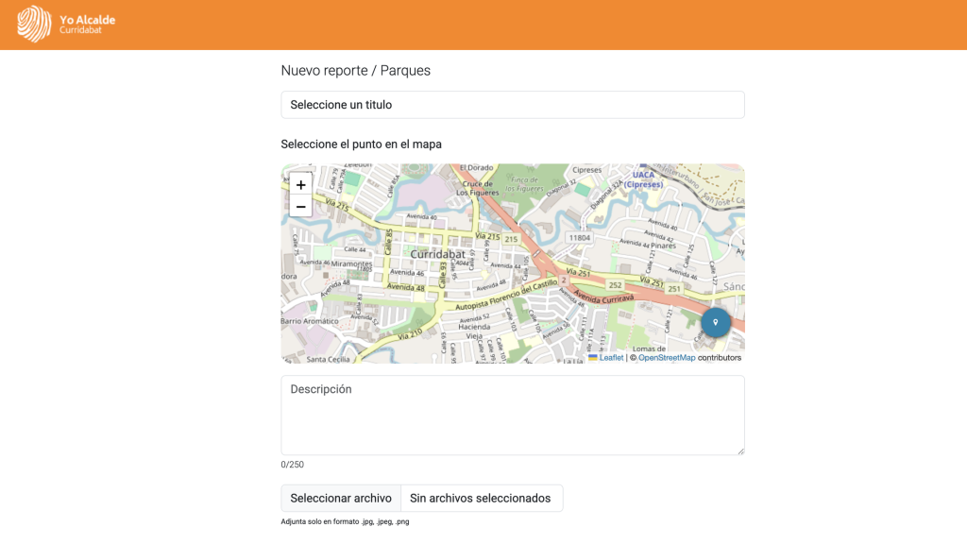Click the 11804 road marker on map
This screenshot has height=544, width=967.
[x=579, y=237]
